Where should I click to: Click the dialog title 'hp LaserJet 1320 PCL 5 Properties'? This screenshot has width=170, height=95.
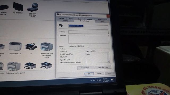[76, 15]
